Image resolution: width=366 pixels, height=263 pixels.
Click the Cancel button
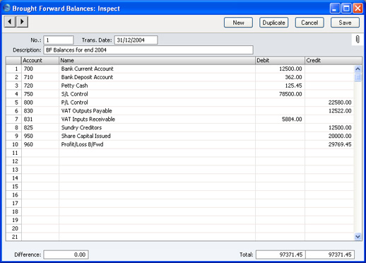coord(309,23)
